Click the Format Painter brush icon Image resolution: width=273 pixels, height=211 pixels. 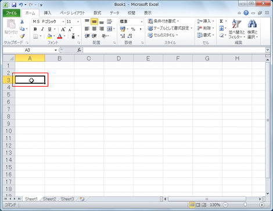pos(22,36)
